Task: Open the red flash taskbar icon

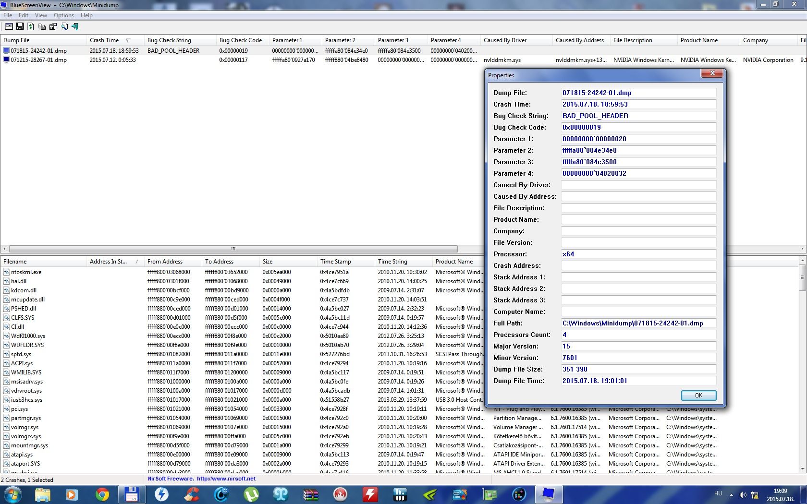Action: coord(370,494)
